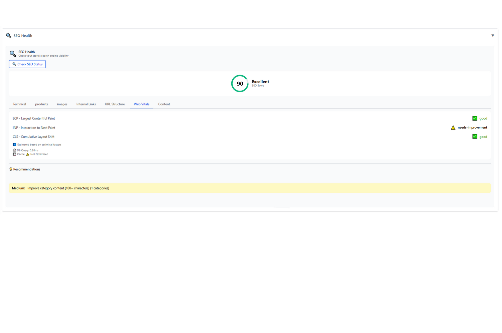Click the cache storage icon

coord(14,154)
